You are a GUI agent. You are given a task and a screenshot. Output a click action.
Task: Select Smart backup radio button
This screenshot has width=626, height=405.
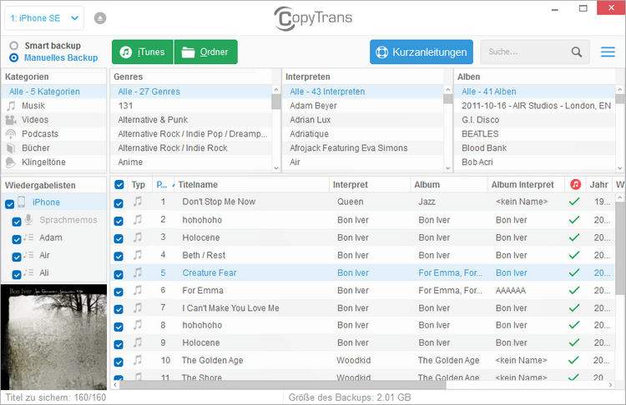click(14, 46)
